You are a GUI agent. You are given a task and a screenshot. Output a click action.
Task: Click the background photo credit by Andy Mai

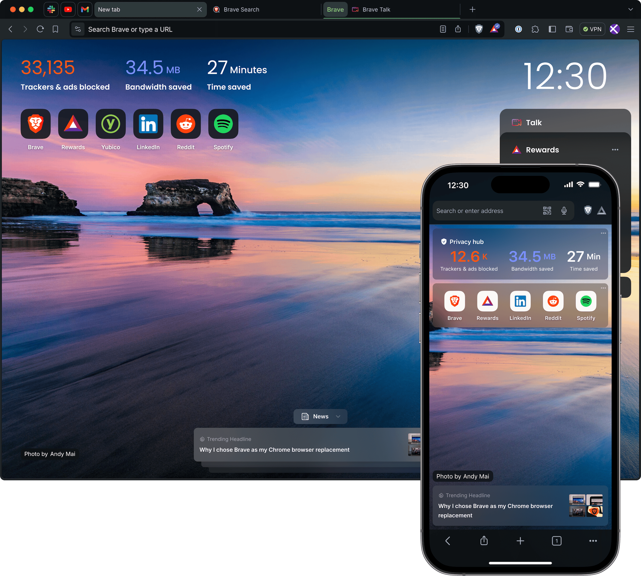50,454
